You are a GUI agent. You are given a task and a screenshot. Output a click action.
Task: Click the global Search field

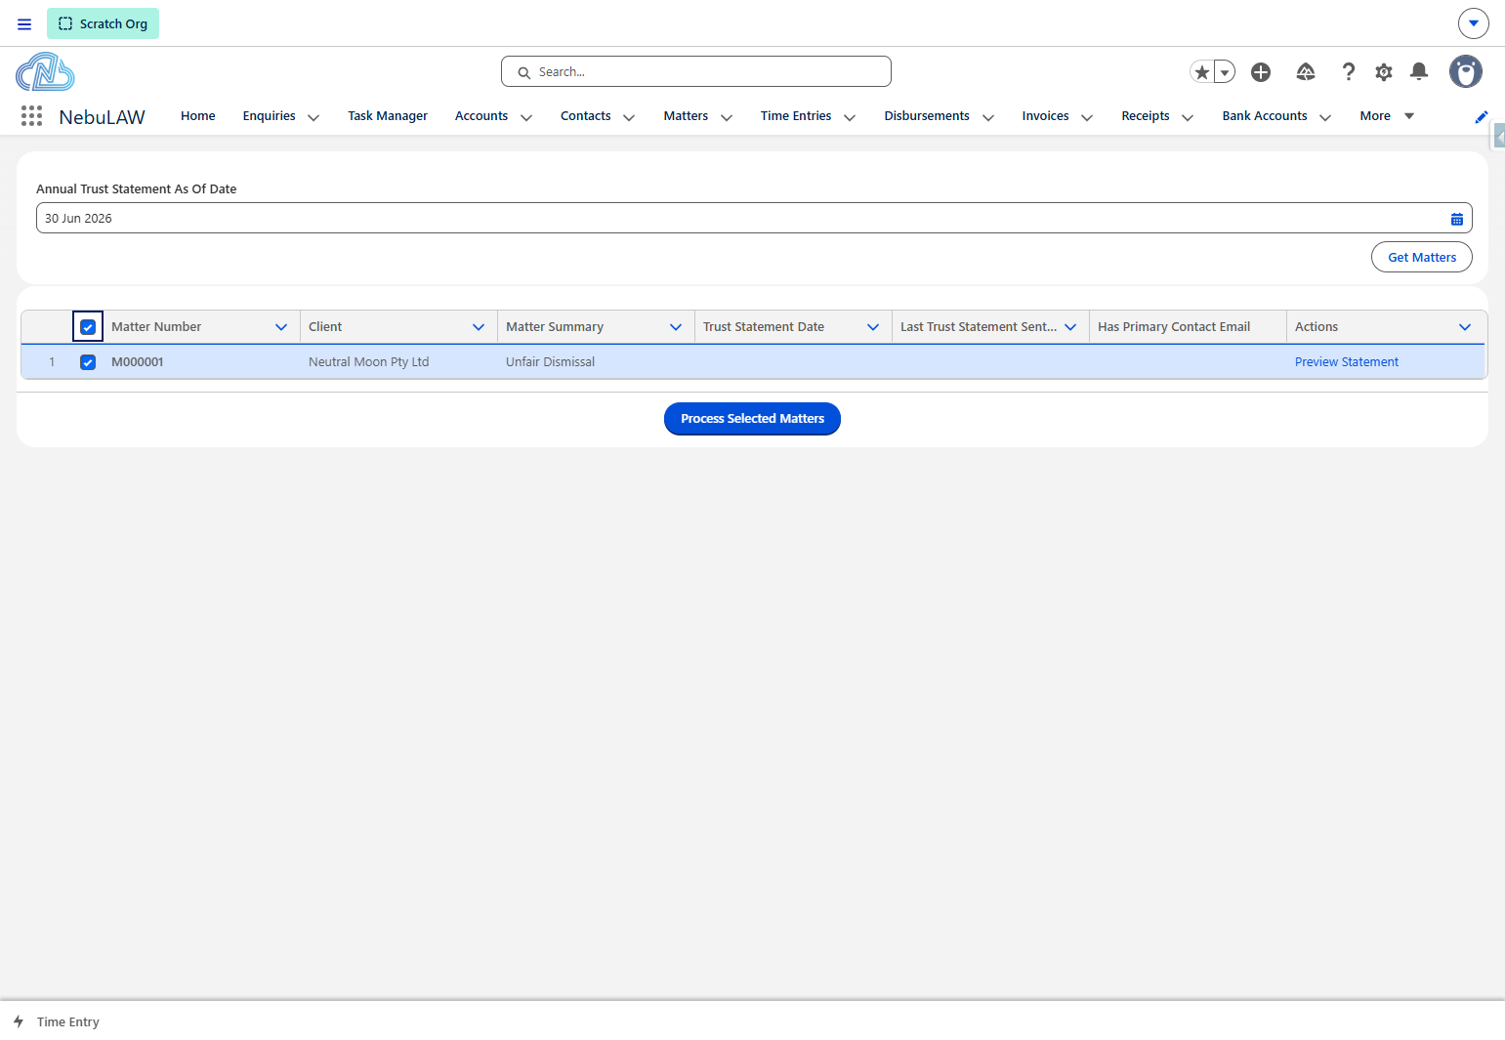tap(696, 71)
